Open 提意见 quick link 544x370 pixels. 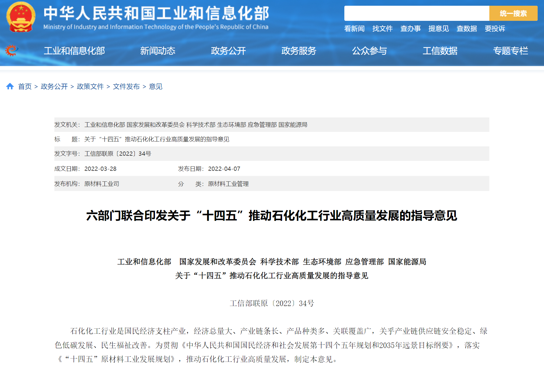tap(439, 29)
